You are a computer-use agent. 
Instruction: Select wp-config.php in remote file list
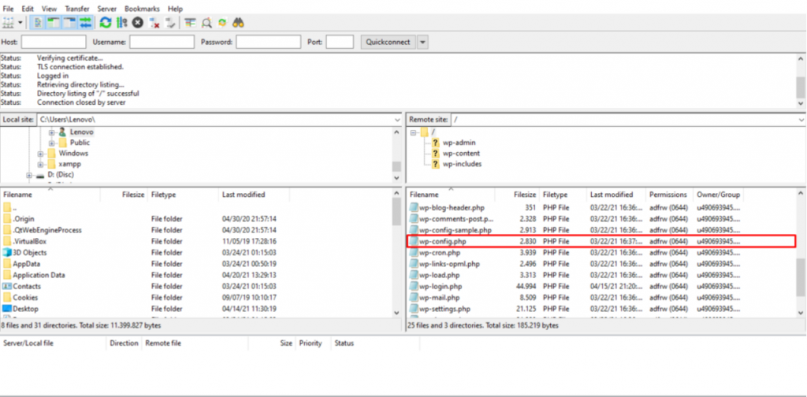[446, 240]
